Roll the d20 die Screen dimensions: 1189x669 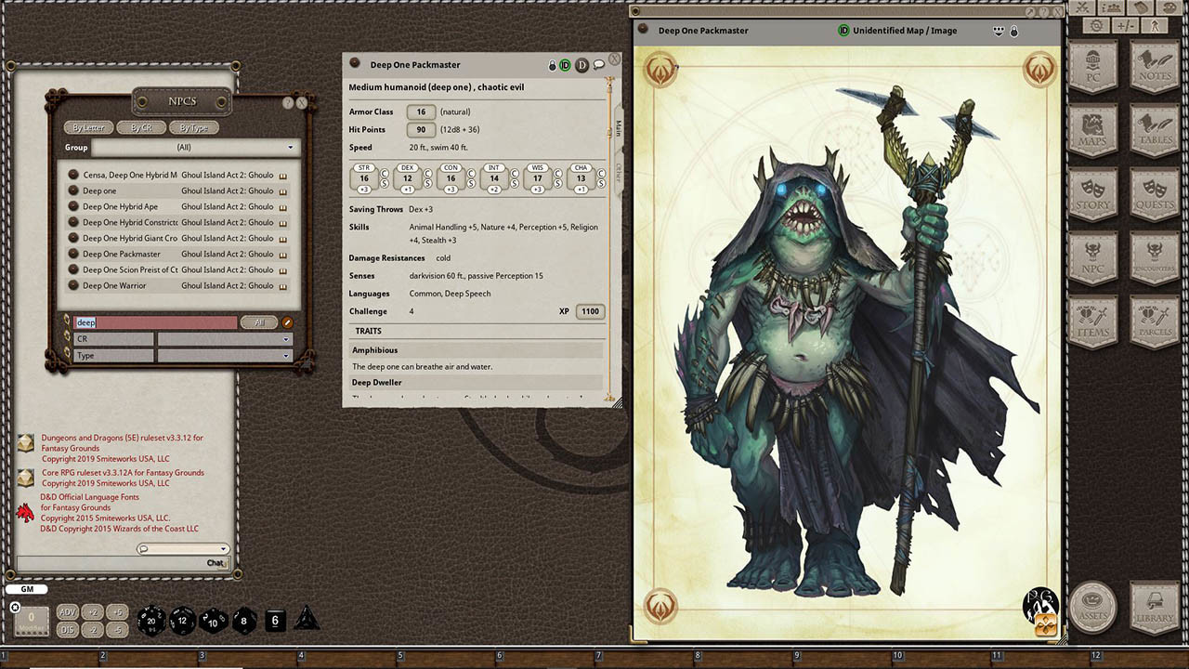151,621
